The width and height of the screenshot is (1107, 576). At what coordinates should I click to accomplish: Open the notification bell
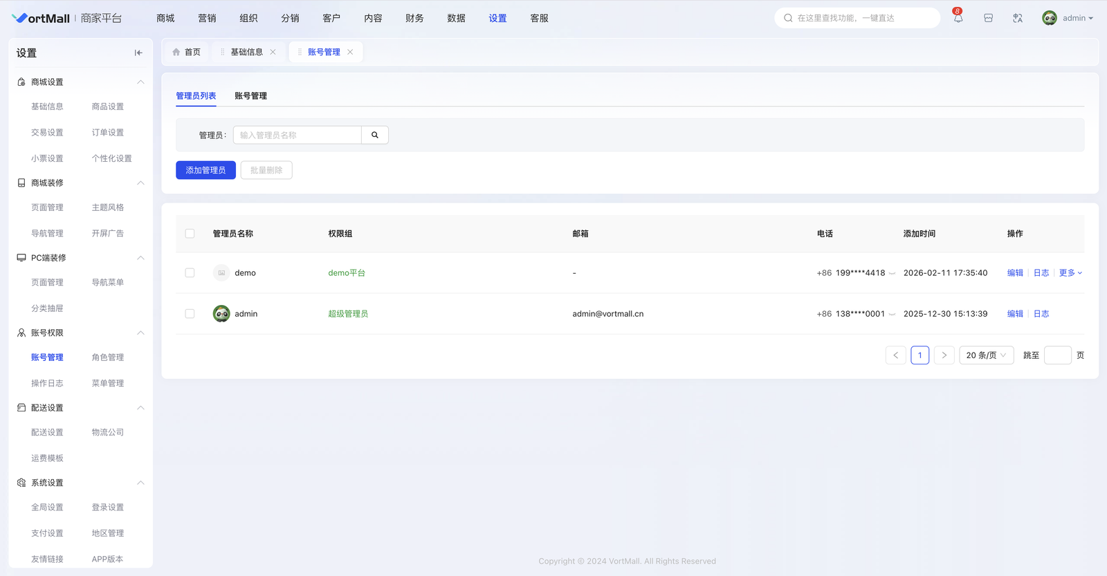coord(958,19)
